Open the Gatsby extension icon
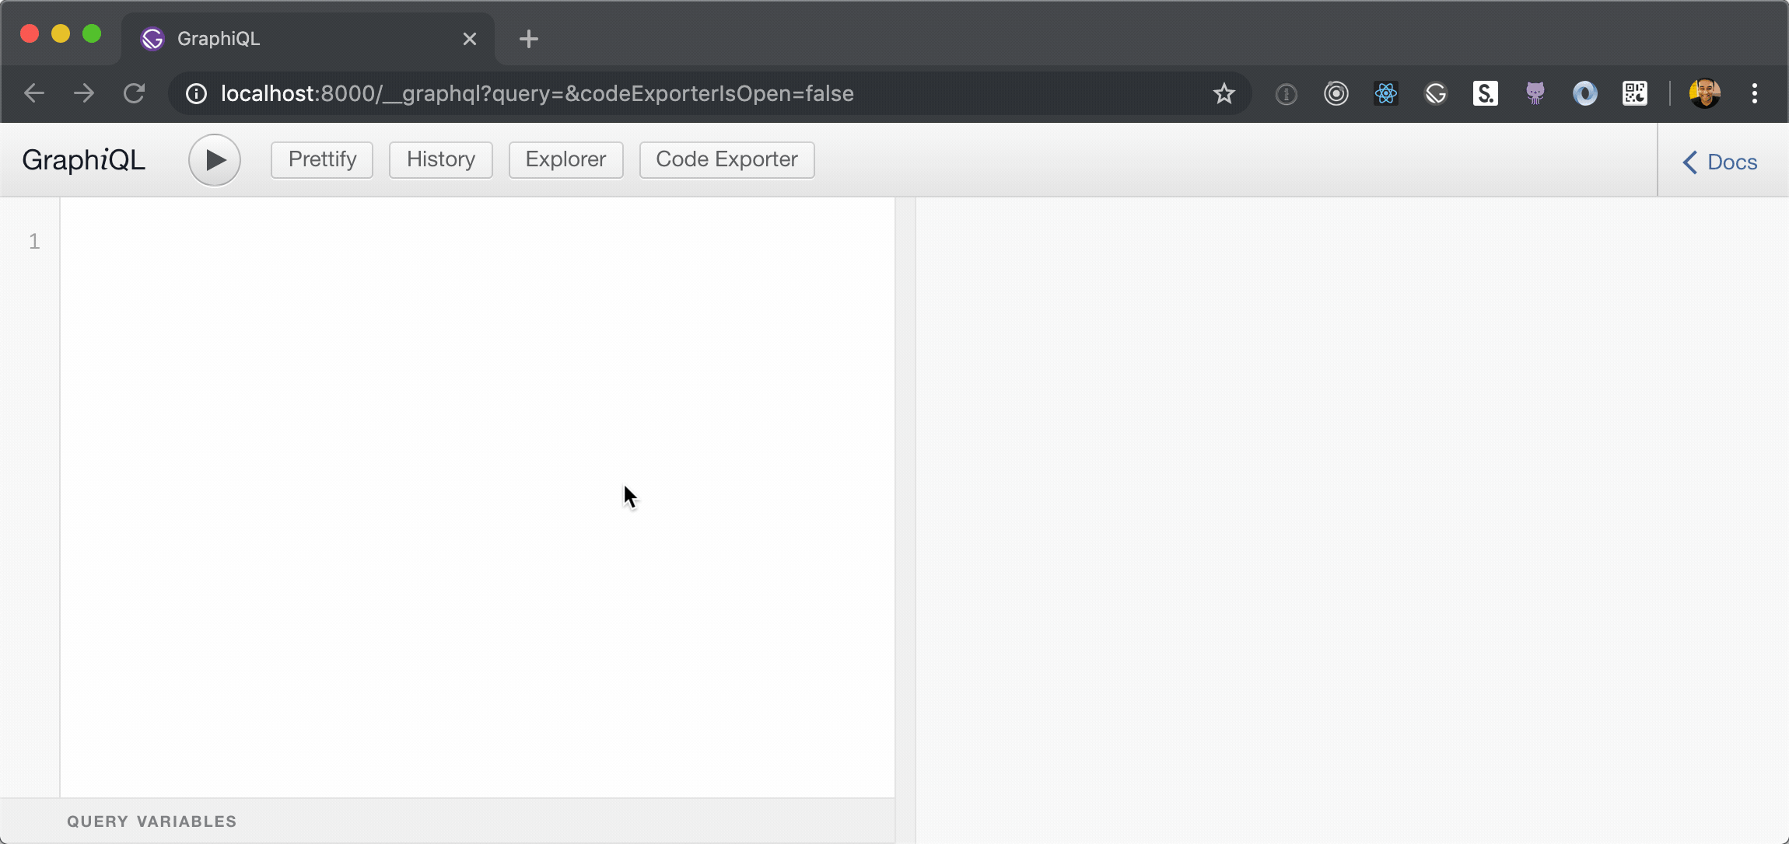The width and height of the screenshot is (1789, 844). (1436, 93)
